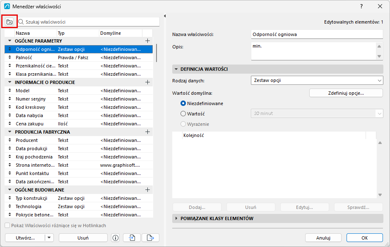Add property to PRODUKCJA FABRYCZNA group
Viewport: 390px width, 247px height.
[147, 132]
